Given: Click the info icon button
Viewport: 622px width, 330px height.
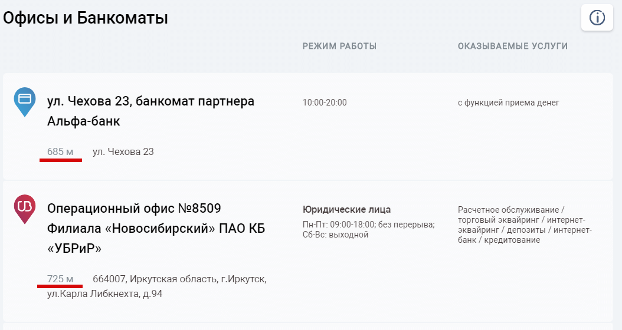Looking at the screenshot, I should [597, 18].
